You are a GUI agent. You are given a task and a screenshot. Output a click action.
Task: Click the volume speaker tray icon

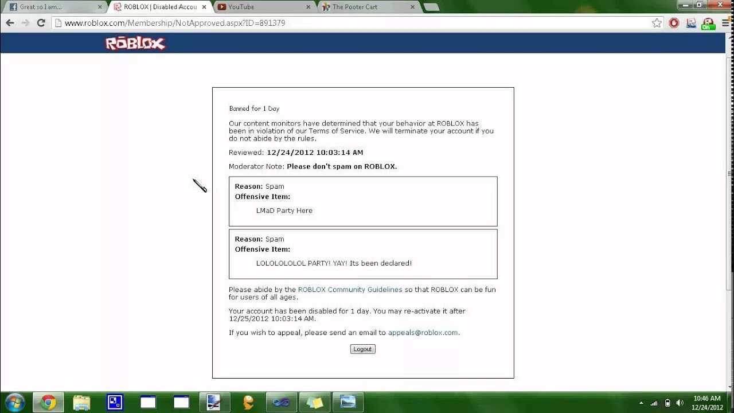pos(680,403)
